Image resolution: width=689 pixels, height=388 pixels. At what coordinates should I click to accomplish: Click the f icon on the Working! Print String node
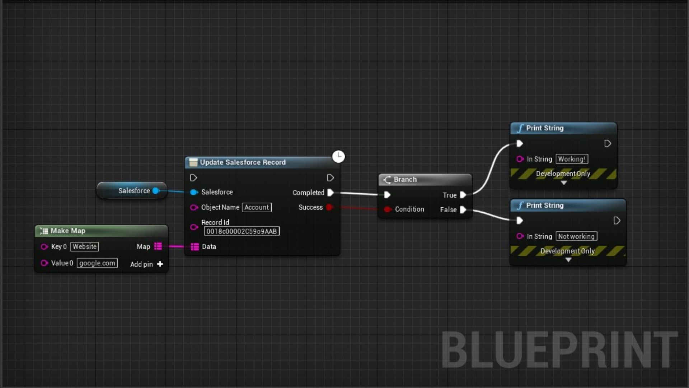coord(520,128)
